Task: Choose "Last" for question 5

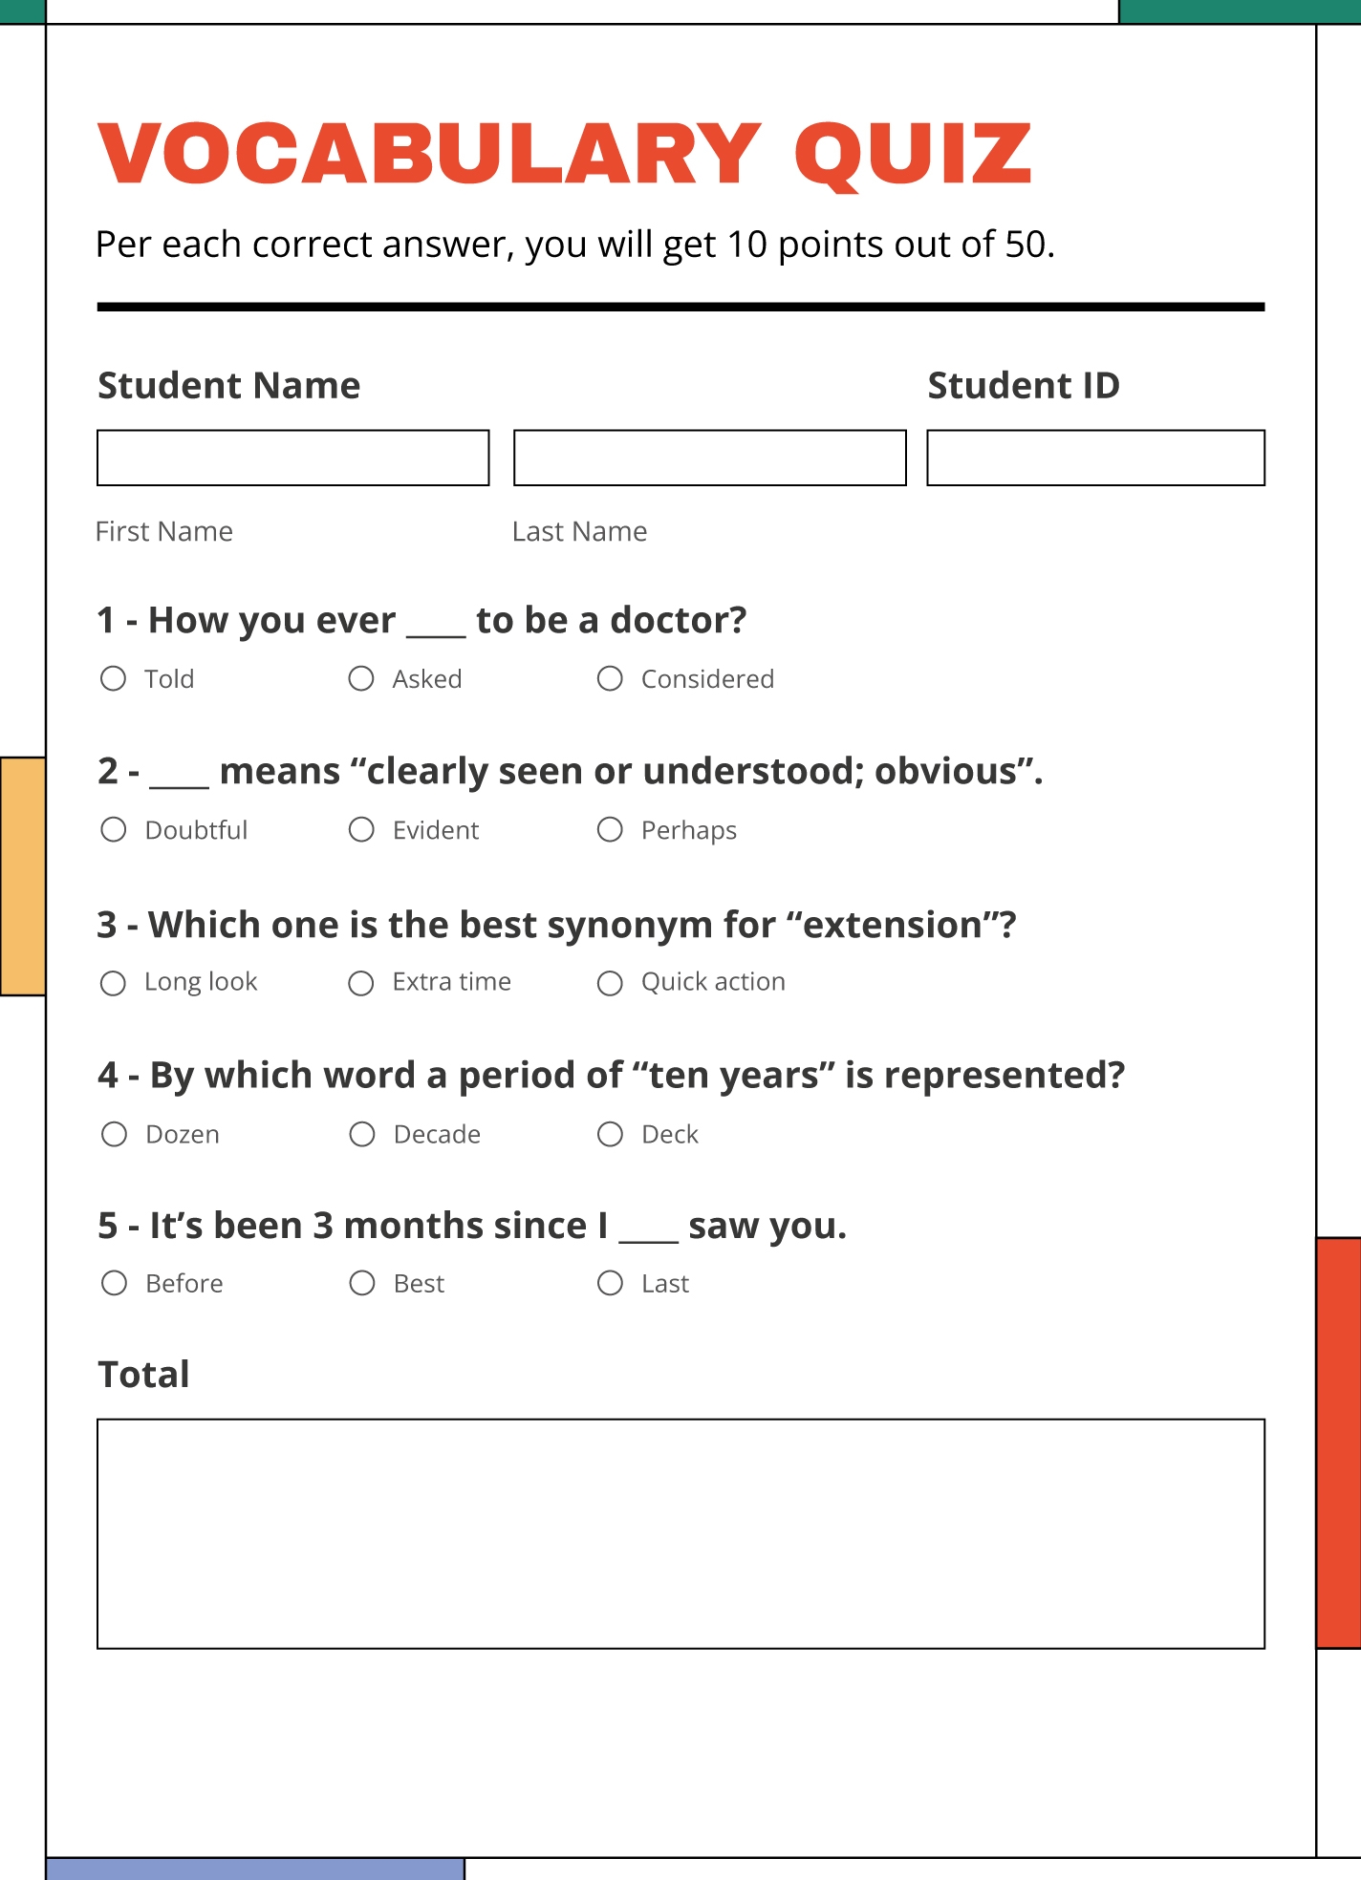Action: [x=610, y=1284]
